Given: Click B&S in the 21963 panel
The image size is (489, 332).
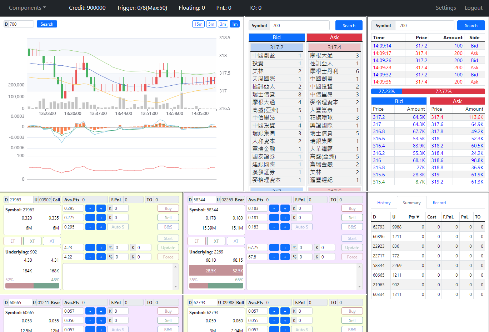Looking at the screenshot, I should tap(168, 227).
